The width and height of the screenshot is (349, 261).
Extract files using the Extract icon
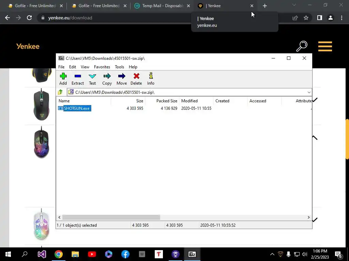[x=77, y=79]
